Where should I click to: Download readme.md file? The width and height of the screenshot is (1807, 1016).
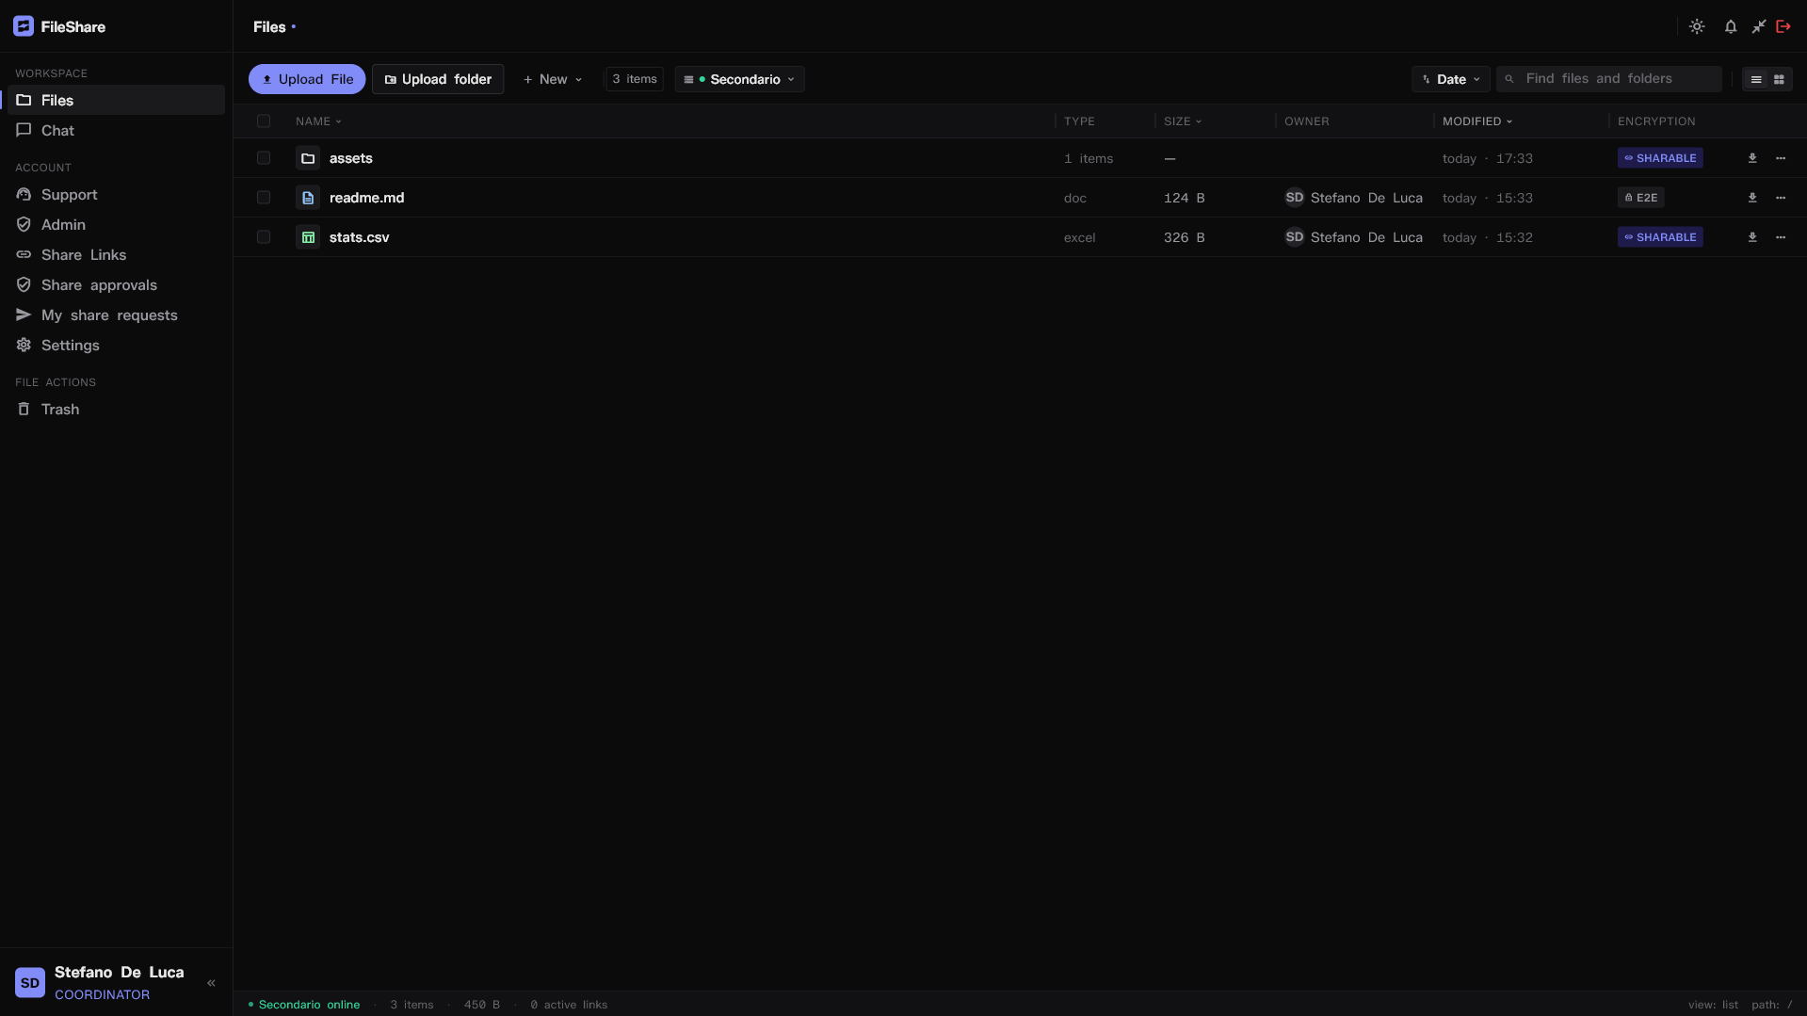[1752, 198]
